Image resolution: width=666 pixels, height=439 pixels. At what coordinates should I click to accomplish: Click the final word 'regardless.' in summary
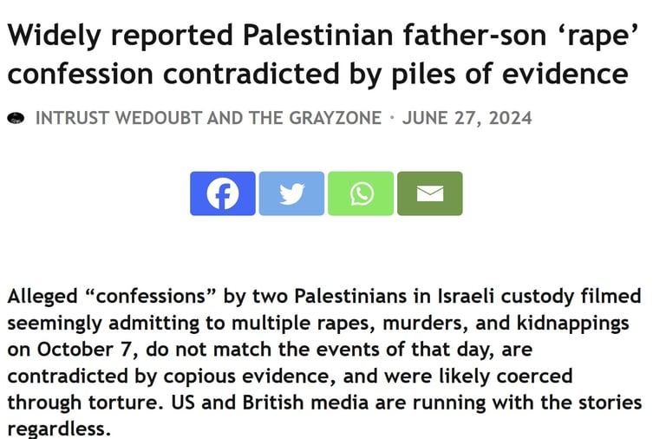click(x=59, y=428)
